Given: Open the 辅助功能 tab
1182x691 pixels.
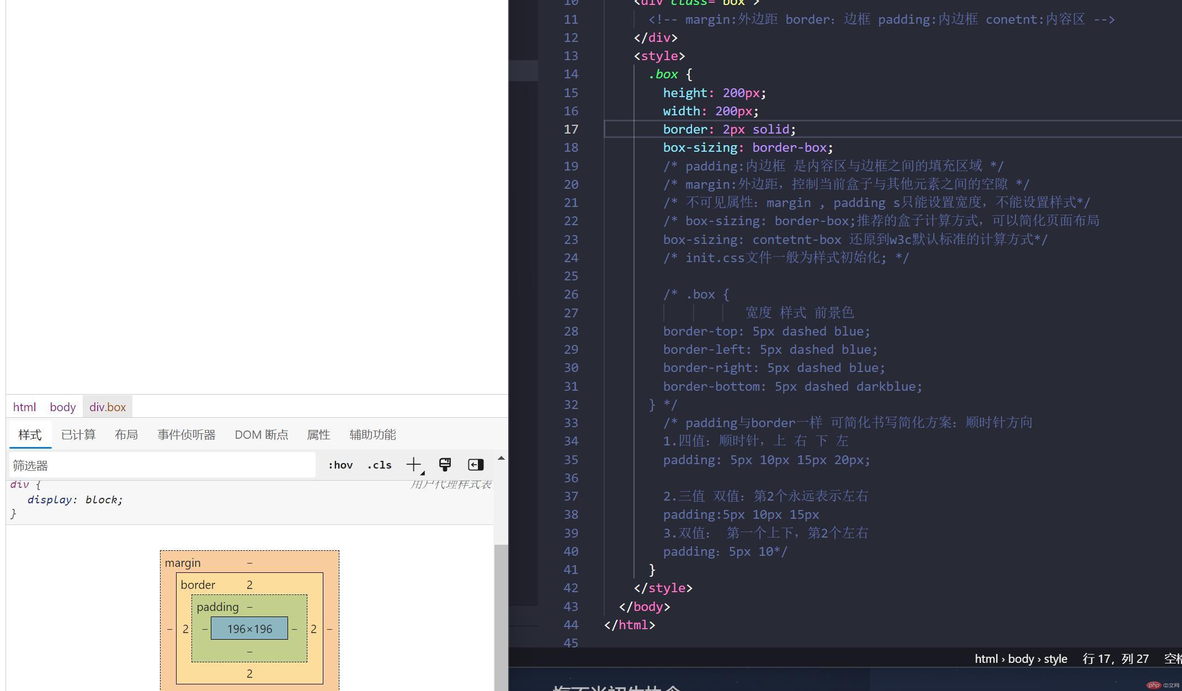Looking at the screenshot, I should 372,435.
